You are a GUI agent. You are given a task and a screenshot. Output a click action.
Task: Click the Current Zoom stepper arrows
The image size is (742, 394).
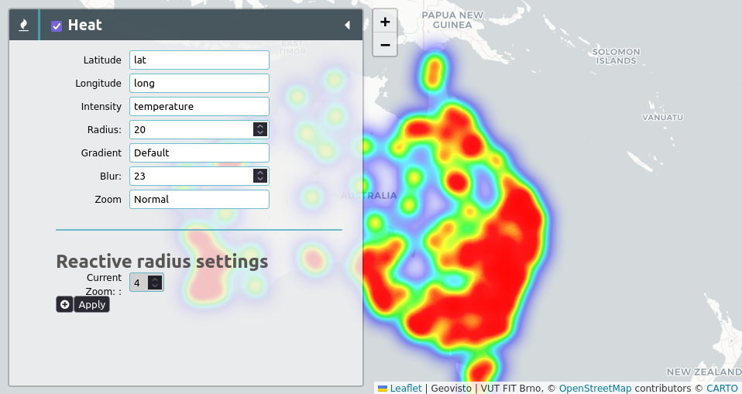(x=155, y=283)
